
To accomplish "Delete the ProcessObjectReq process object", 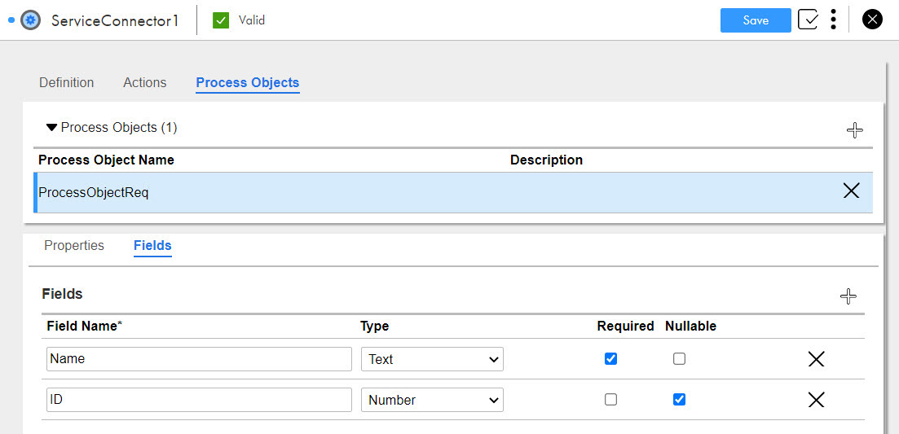I will click(852, 191).
